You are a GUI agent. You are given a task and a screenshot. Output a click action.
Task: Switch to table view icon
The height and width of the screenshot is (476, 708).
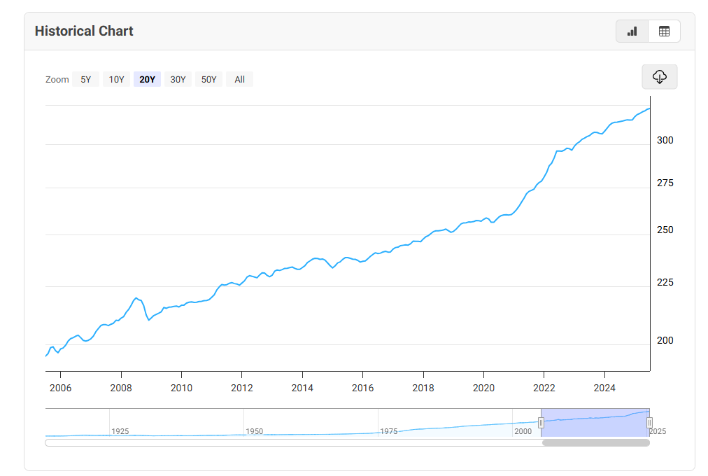664,31
